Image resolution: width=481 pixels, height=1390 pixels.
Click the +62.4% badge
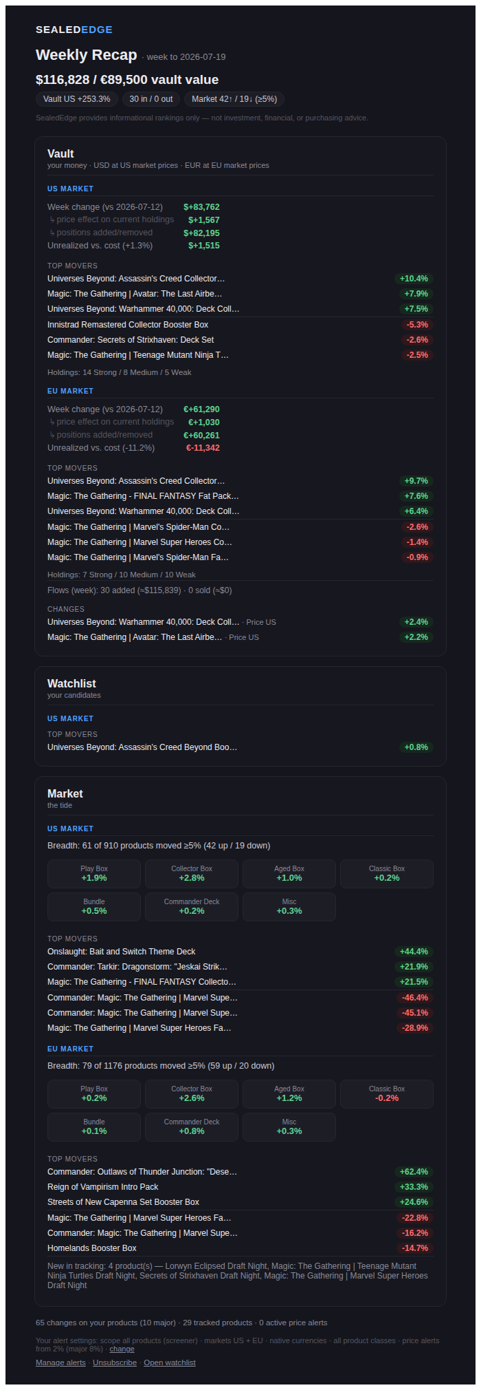pos(414,1172)
